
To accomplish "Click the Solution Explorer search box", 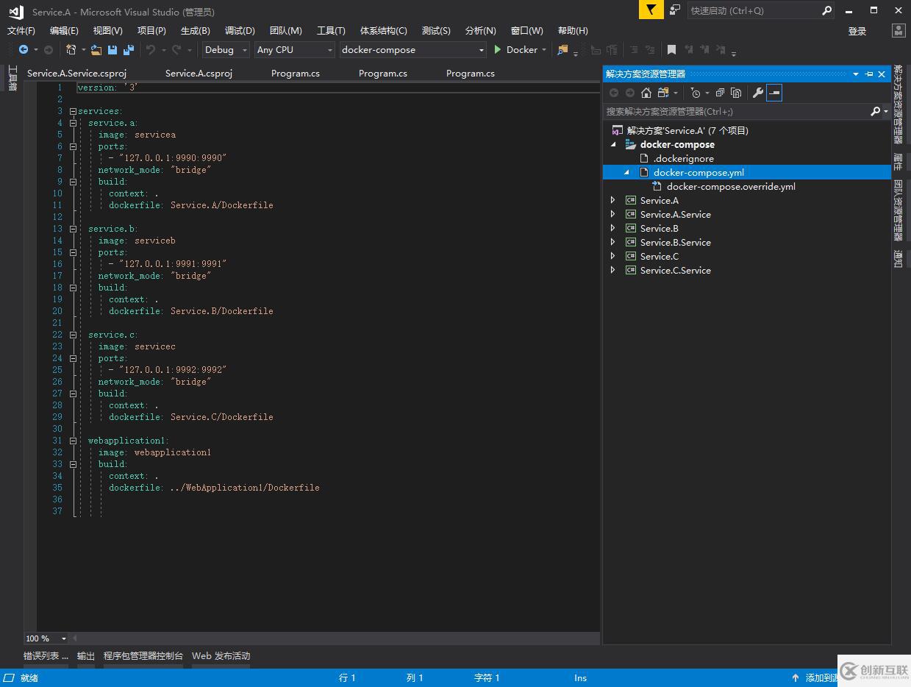I will pyautogui.click(x=736, y=112).
